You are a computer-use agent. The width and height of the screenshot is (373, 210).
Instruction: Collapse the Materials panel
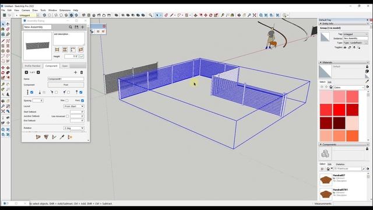[321, 62]
